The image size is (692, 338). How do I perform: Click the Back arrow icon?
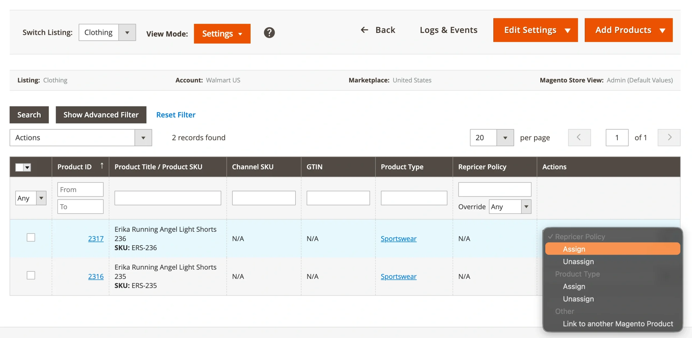coord(364,30)
